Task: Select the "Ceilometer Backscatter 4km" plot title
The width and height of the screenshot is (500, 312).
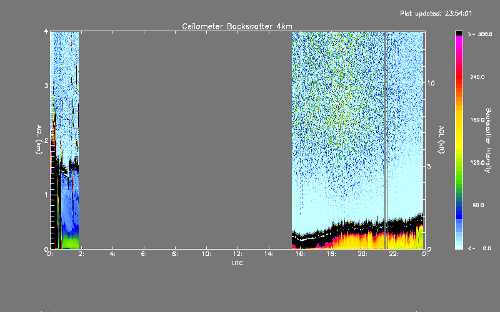Action: click(237, 26)
